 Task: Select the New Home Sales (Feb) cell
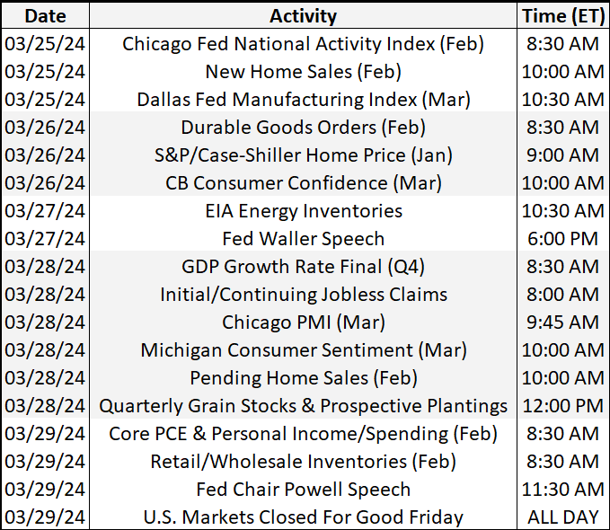coord(303,72)
